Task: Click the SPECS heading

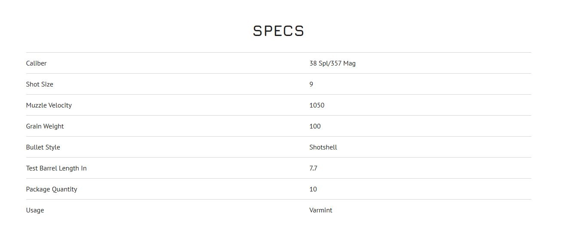Action: (x=278, y=31)
